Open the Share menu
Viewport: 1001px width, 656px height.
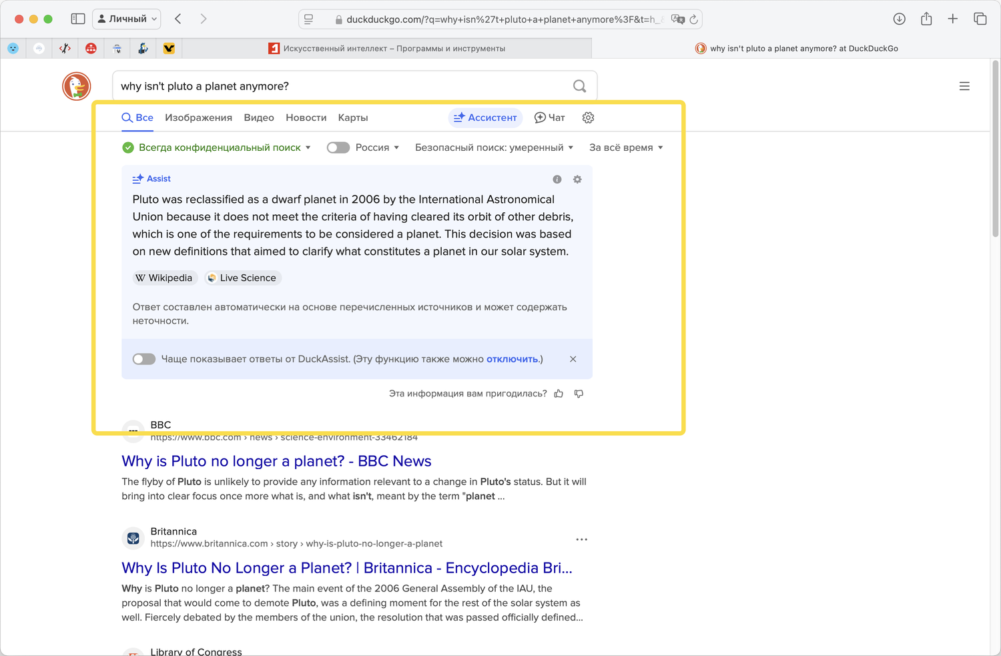coord(926,19)
